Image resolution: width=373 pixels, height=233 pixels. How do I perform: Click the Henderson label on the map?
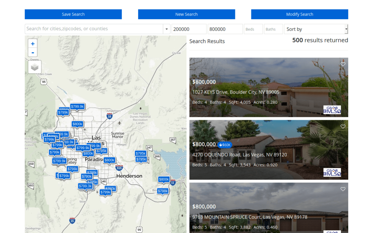(x=129, y=176)
